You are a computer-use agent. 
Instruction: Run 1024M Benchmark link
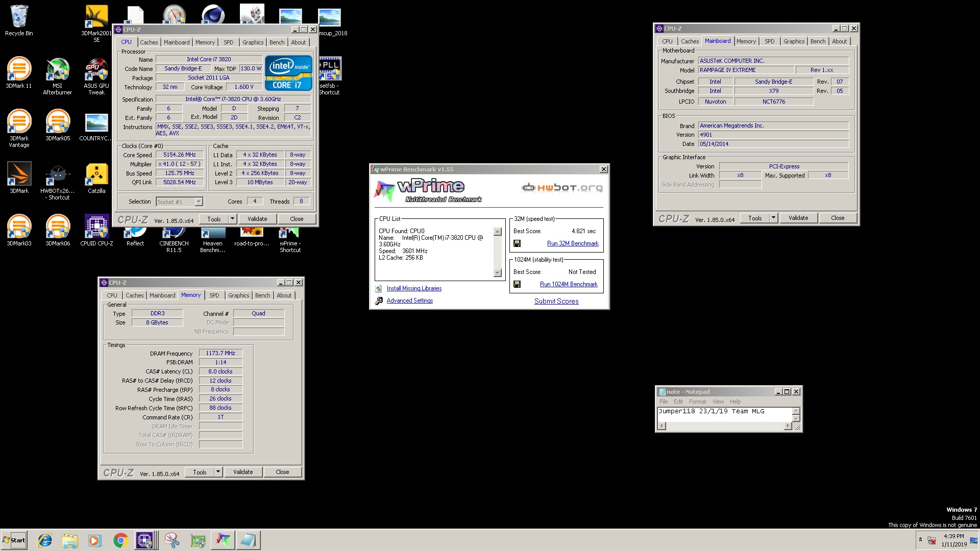569,285
